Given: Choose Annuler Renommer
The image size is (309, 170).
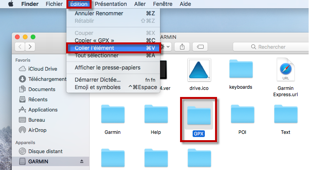Looking at the screenshot, I should pos(113,13).
